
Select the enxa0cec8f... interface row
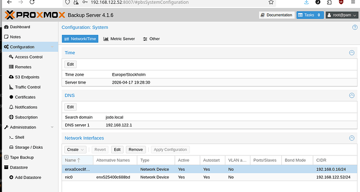pos(209,170)
